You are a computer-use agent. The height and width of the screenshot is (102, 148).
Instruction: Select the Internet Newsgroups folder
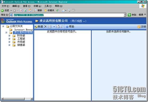click(x=24, y=30)
